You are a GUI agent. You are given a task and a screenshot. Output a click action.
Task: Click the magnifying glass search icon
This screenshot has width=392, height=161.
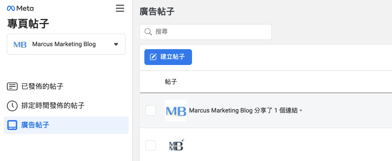[x=148, y=32]
